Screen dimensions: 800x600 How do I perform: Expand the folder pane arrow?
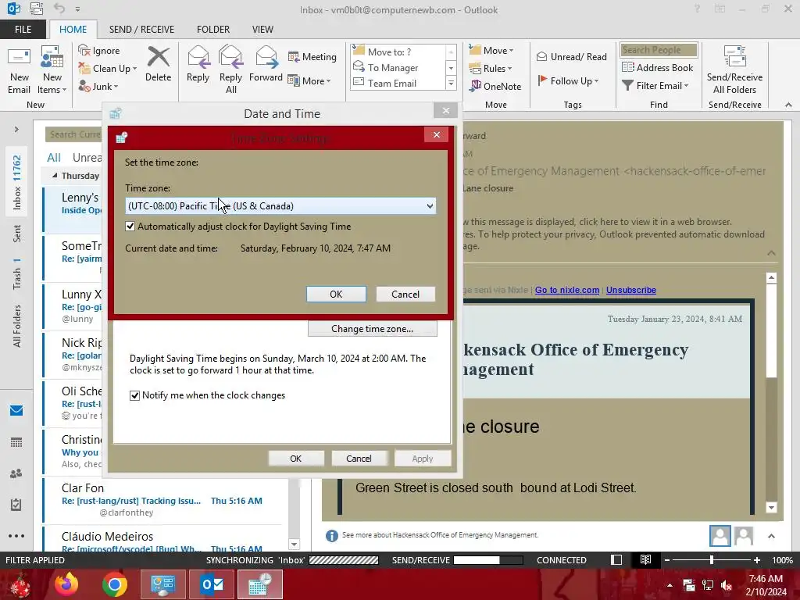click(16, 129)
